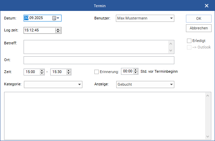Click the Betreff scrollbar up arrow
Screen dimensions: 215x141
171,44
